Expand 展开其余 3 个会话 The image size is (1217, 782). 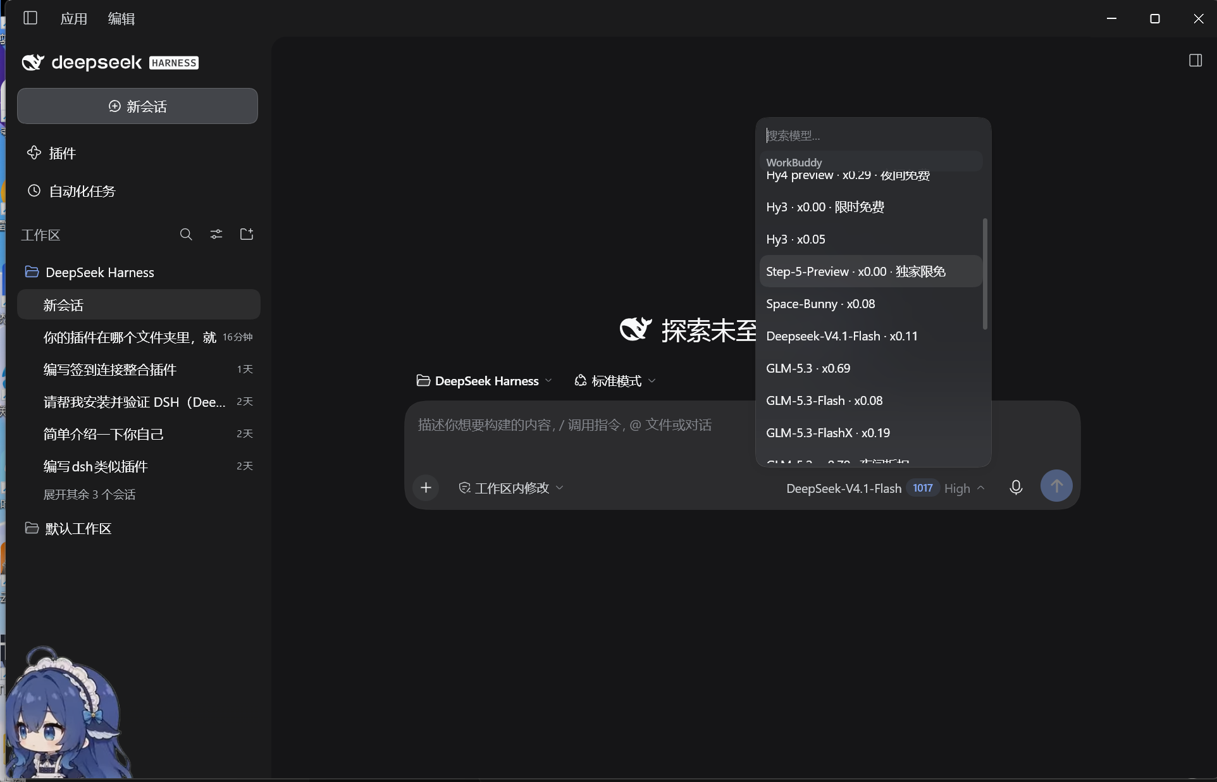pos(89,495)
